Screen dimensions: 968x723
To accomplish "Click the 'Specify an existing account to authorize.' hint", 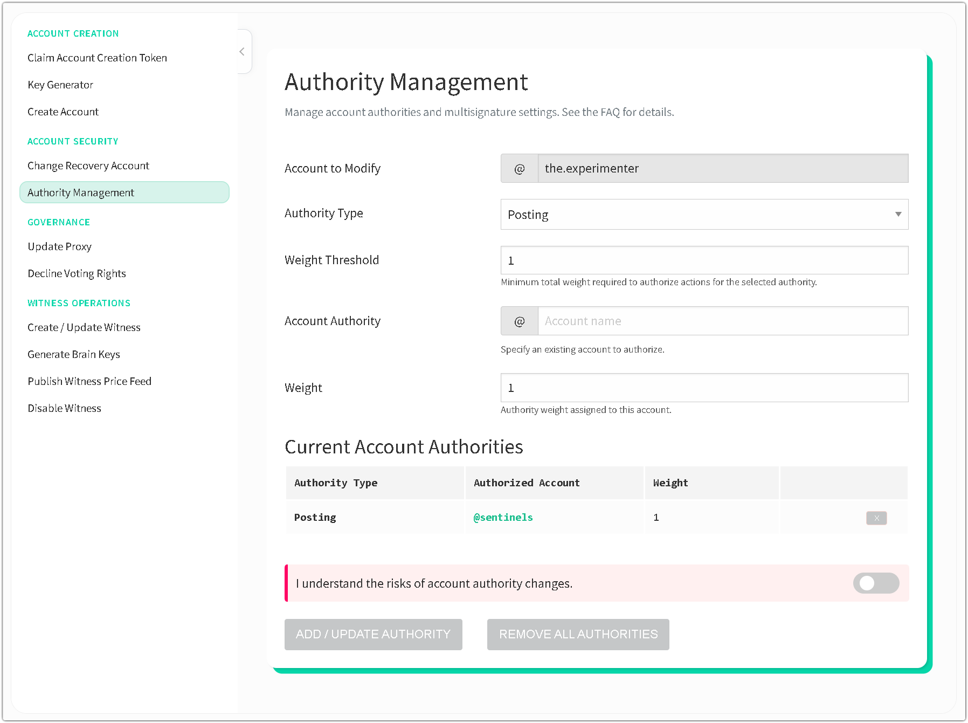I will click(582, 349).
